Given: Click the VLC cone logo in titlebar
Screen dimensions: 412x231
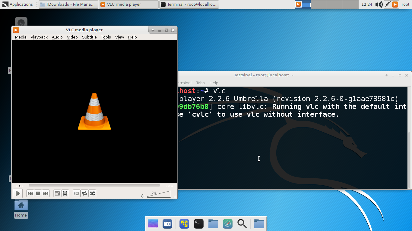Looking at the screenshot, I should [16, 30].
